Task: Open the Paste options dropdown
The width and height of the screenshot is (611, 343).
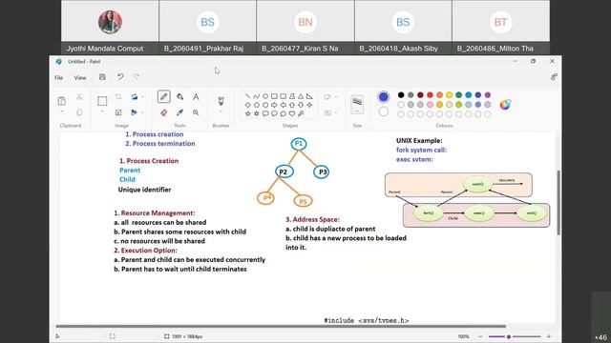Action: (61, 112)
